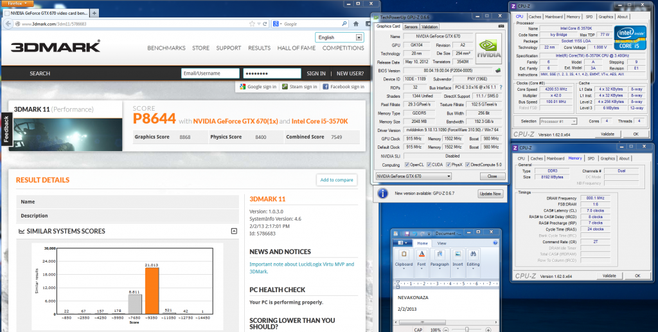The height and width of the screenshot is (332, 658).
Task: Click WordPad zoom in plus button
Action: (488, 330)
